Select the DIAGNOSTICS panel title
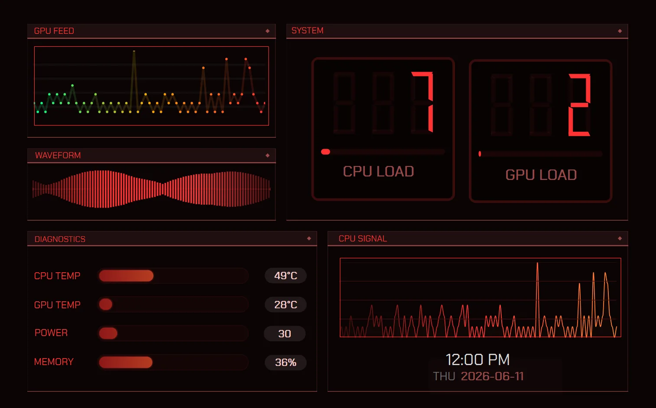This screenshot has width=656, height=408. 60,239
